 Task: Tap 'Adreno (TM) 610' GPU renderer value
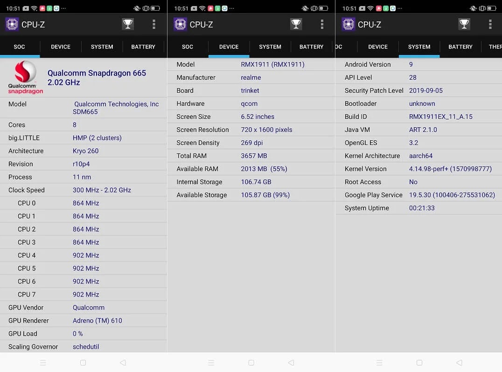(x=98, y=321)
